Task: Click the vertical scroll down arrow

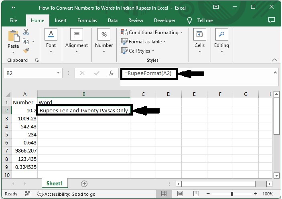Action: (276, 175)
